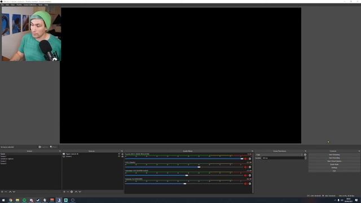Screen dimensions: 361x203
Task: Open Chrome from the taskbar
Action: (x=10, y=200)
